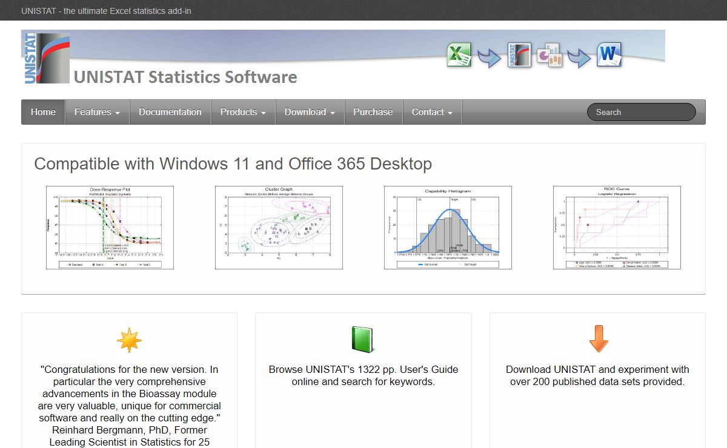Go to the Purchase page

pos(373,112)
